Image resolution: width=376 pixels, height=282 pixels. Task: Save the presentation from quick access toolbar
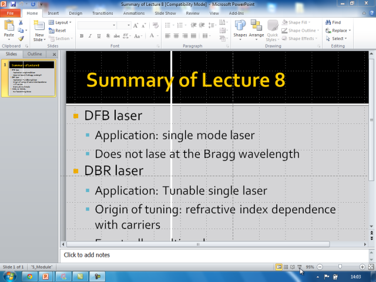coord(13,4)
